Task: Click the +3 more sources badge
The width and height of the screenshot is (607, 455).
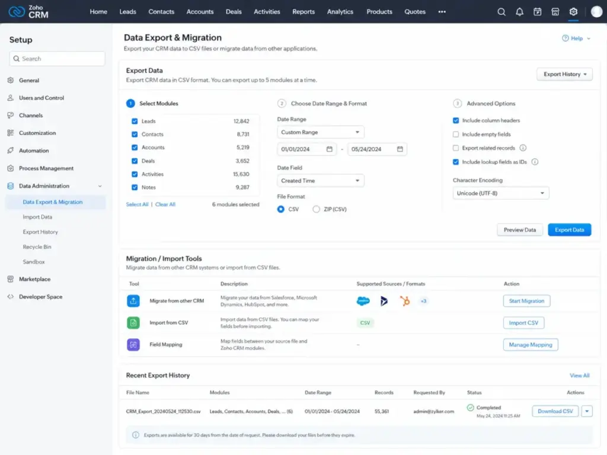Action: coord(423,301)
